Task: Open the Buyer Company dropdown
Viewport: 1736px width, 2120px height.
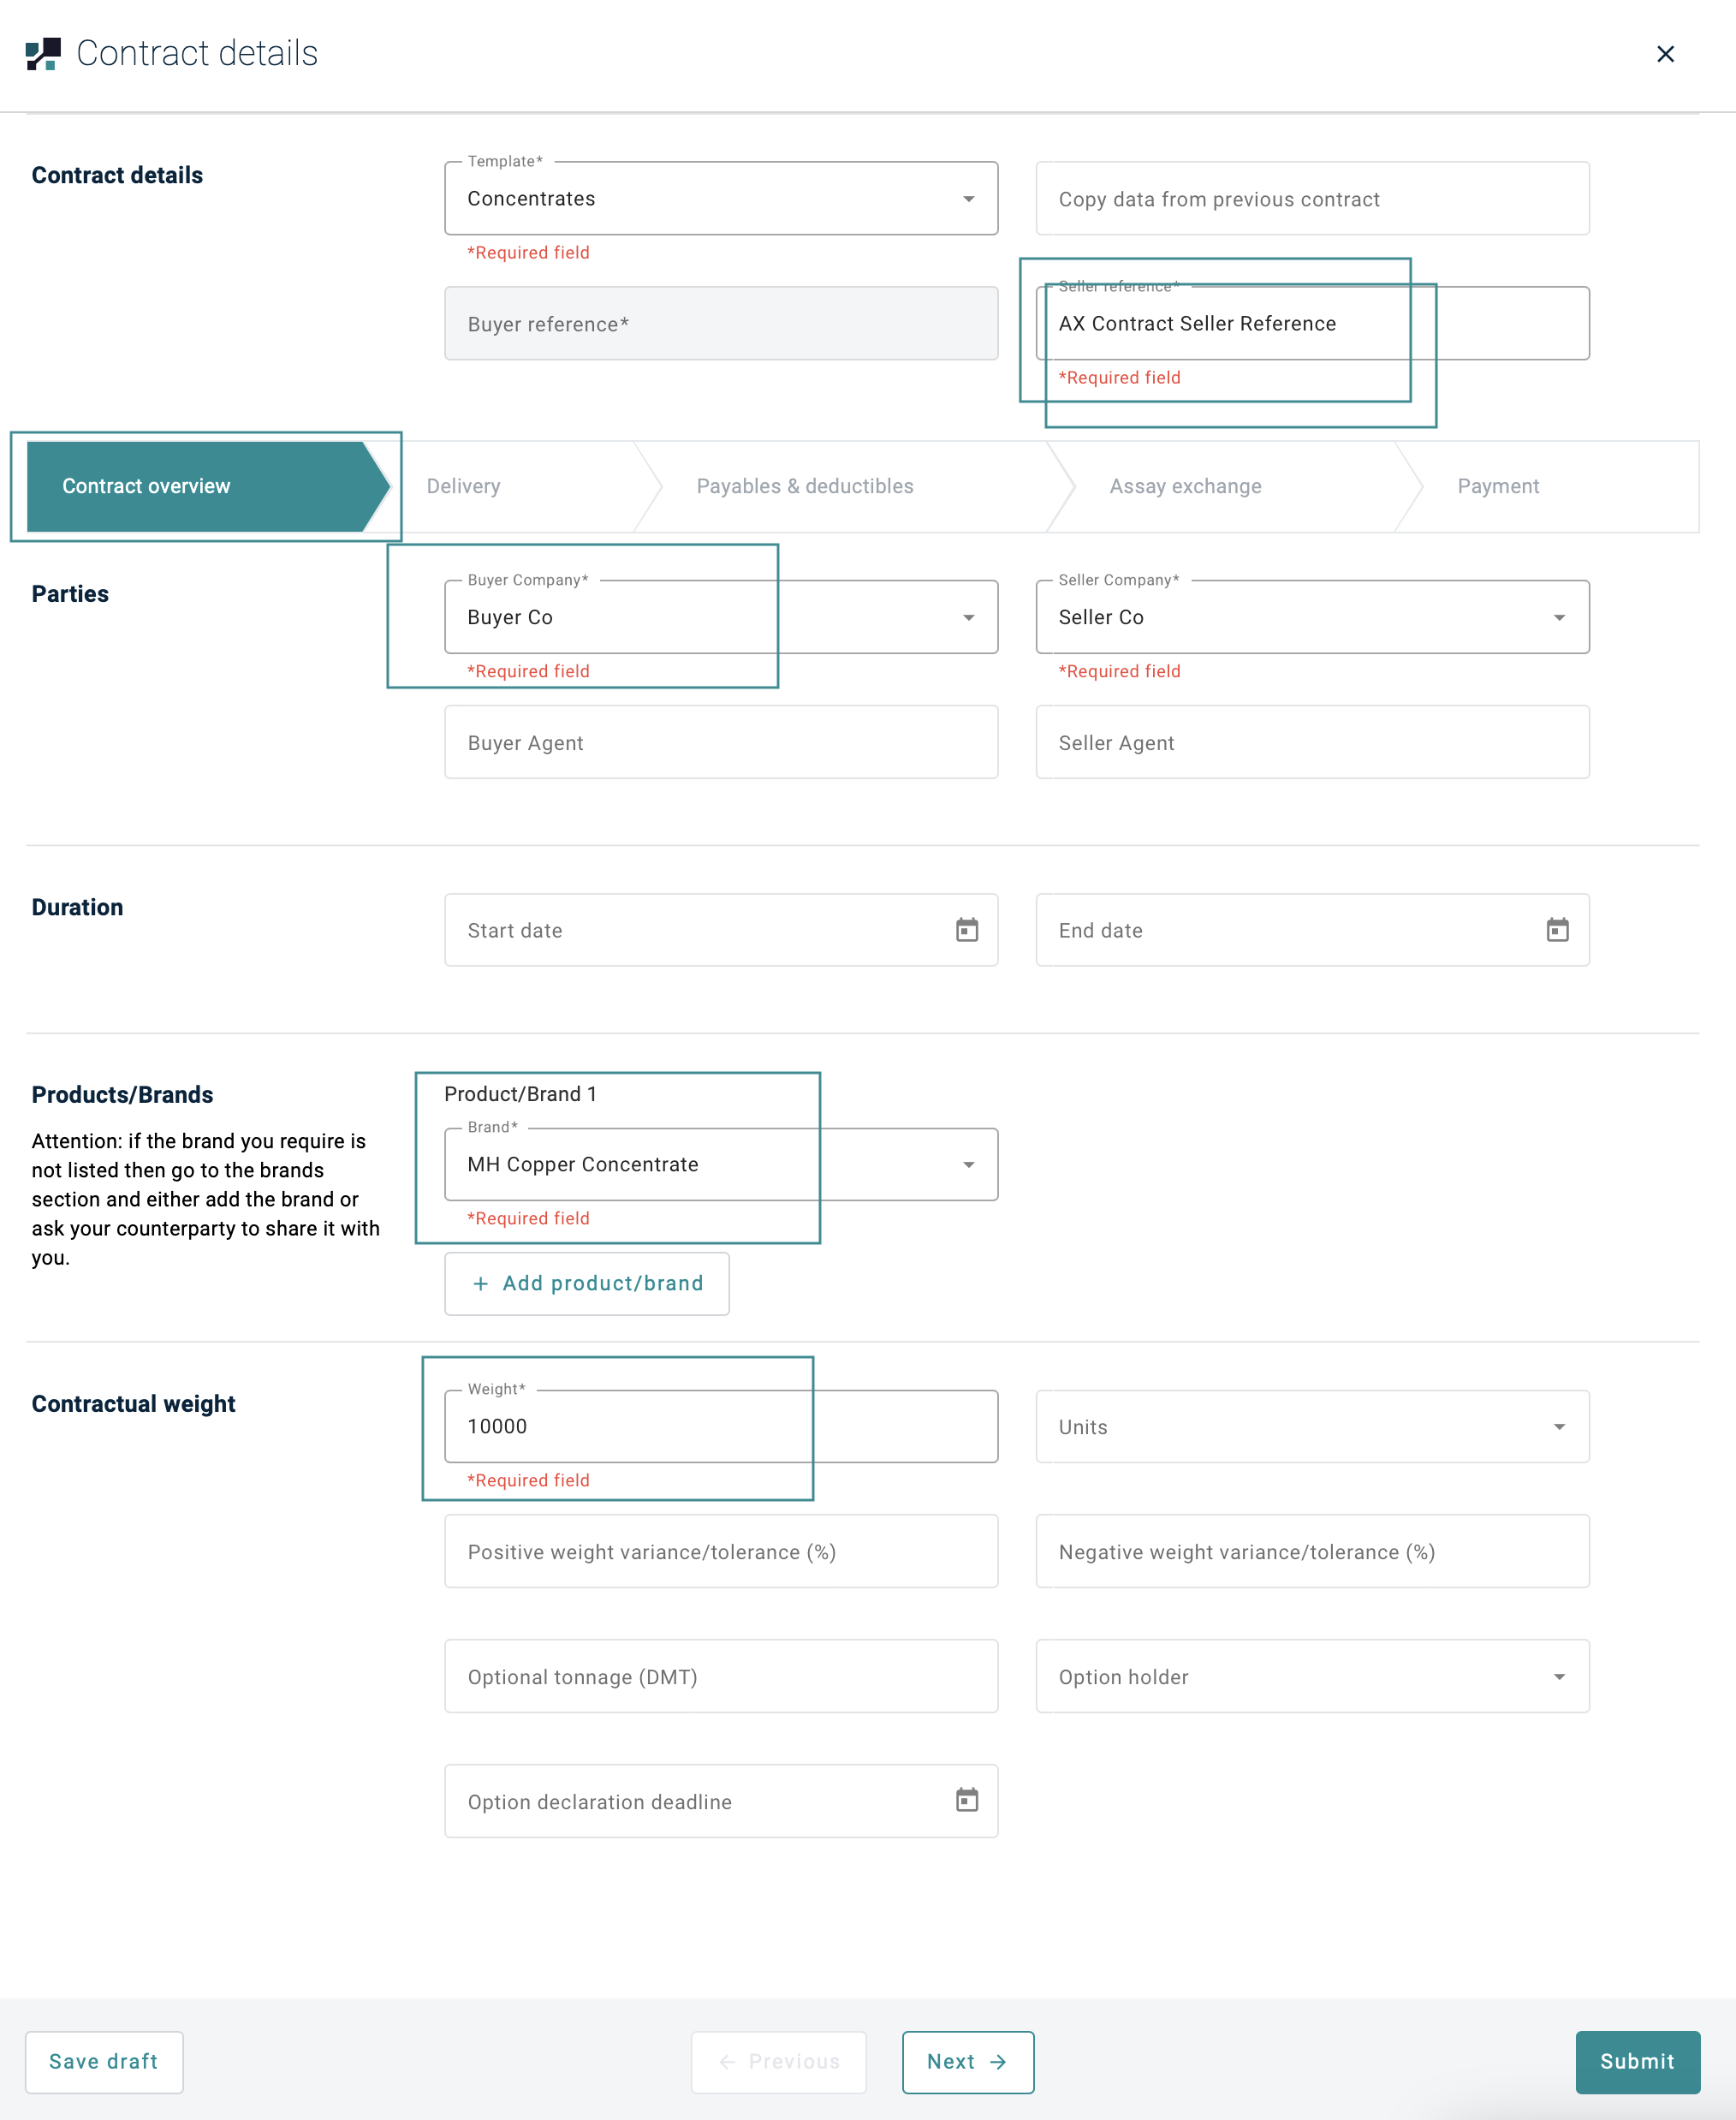Action: [968, 617]
